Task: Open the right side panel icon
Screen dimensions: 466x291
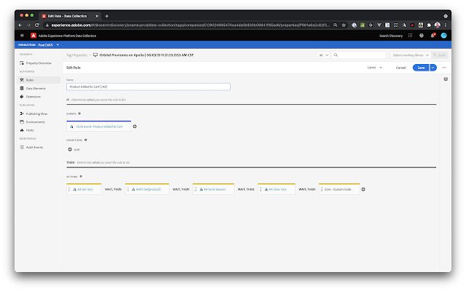Action: 446,79
